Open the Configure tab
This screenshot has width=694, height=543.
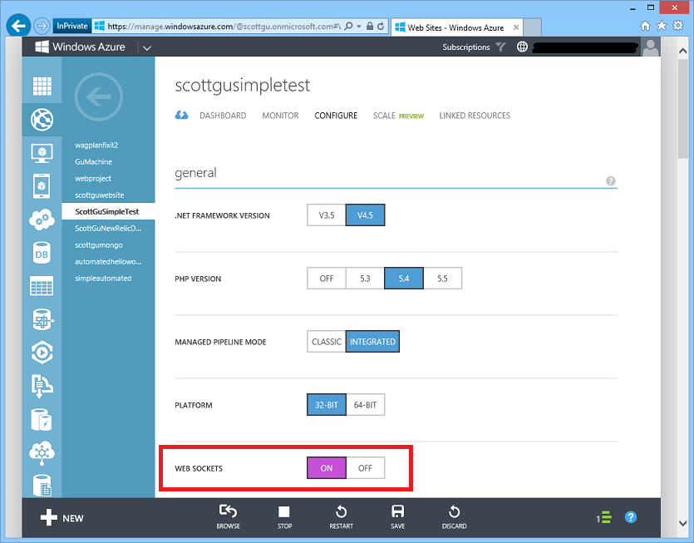[x=336, y=116]
